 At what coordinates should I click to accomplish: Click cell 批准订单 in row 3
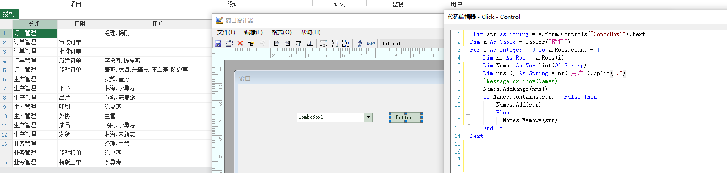coord(80,51)
